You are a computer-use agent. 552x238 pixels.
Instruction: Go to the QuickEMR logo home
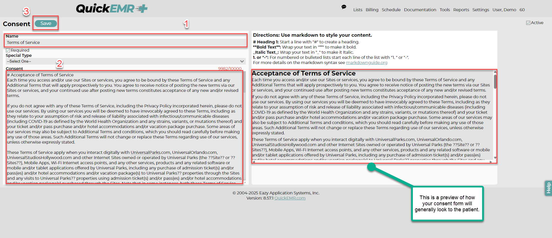point(112,9)
